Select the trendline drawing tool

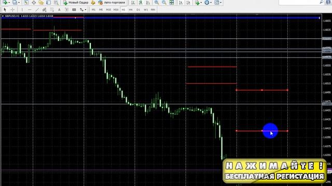(x=37, y=10)
